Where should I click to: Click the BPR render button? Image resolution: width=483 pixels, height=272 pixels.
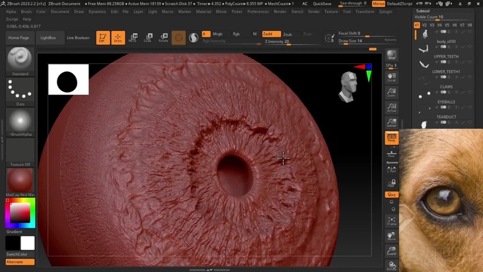pyautogui.click(x=391, y=55)
